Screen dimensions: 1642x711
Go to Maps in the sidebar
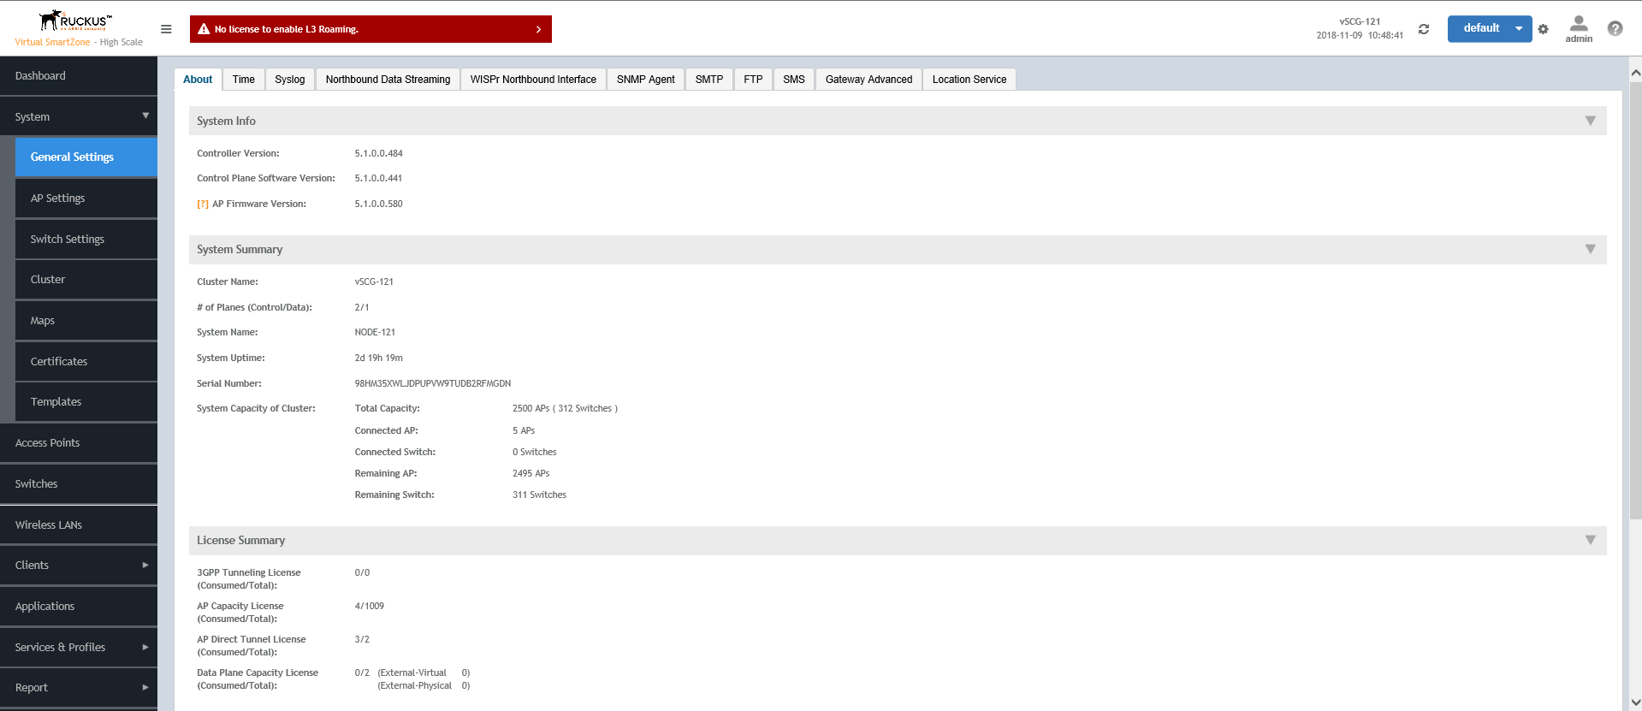[x=86, y=320]
